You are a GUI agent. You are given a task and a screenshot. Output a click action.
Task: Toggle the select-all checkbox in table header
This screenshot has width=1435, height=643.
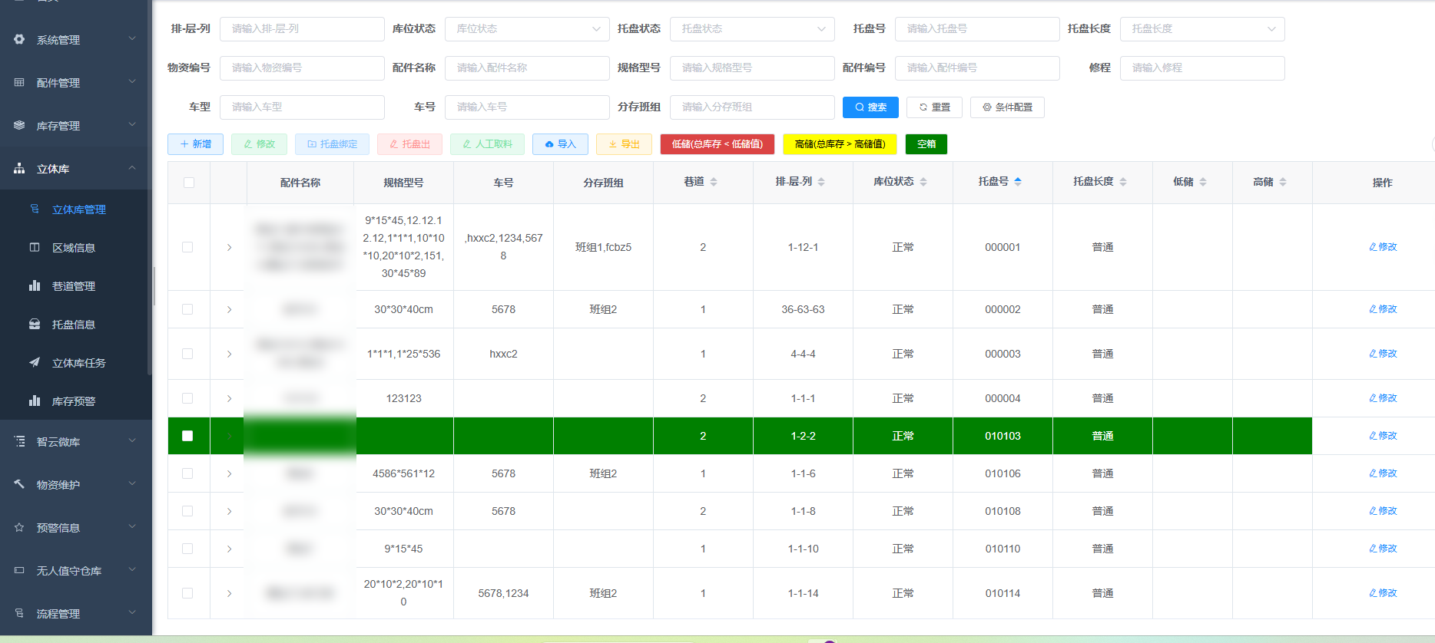click(189, 183)
